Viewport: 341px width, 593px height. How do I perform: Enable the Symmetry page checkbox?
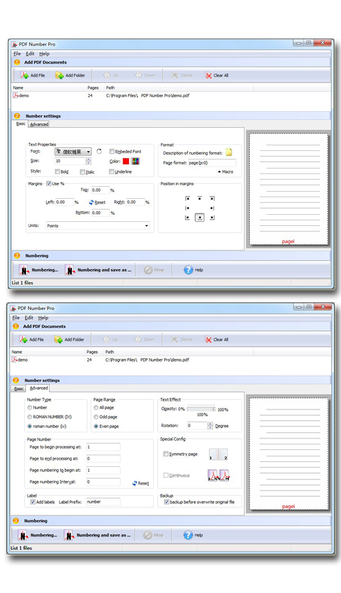click(166, 454)
